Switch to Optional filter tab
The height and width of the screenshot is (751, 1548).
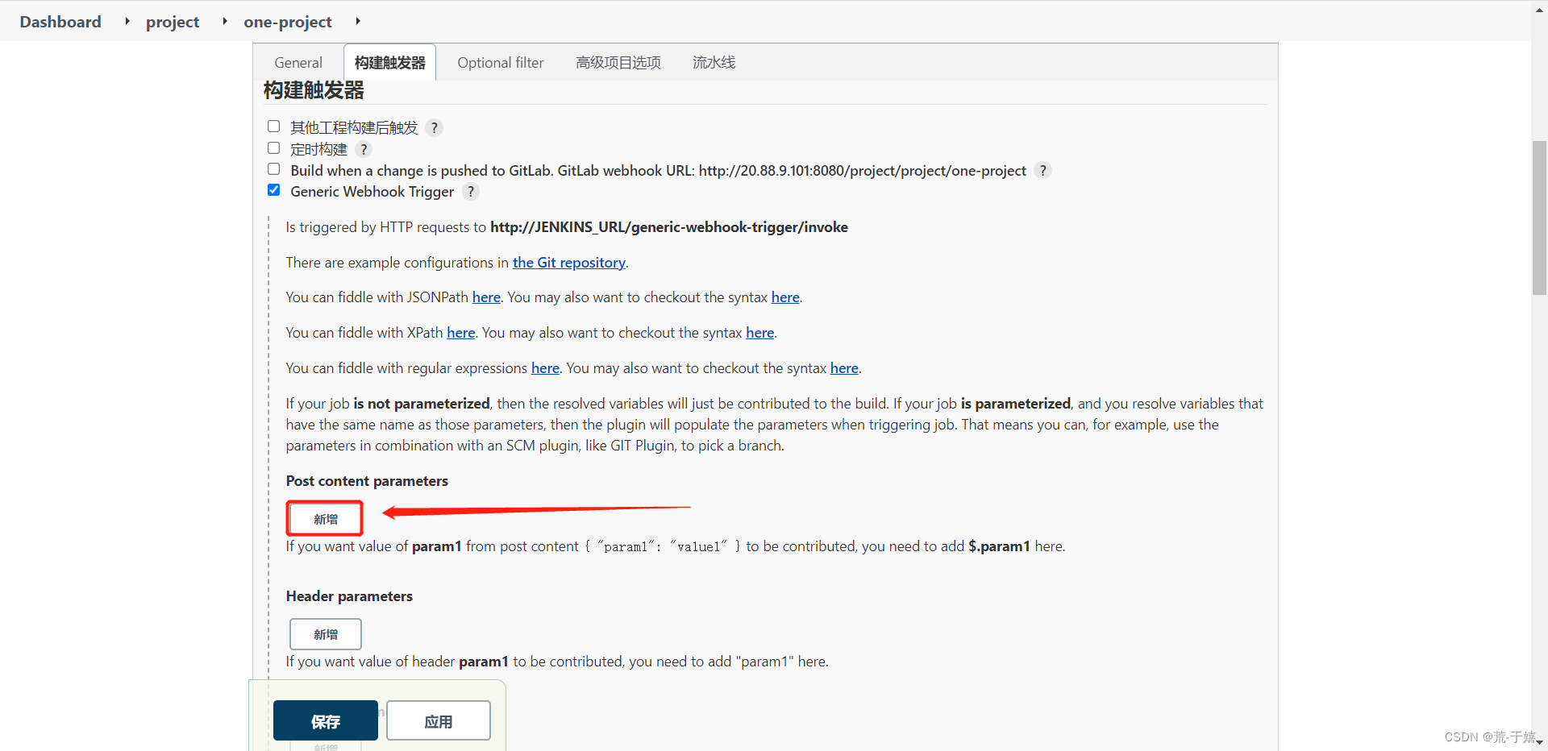[x=501, y=62]
